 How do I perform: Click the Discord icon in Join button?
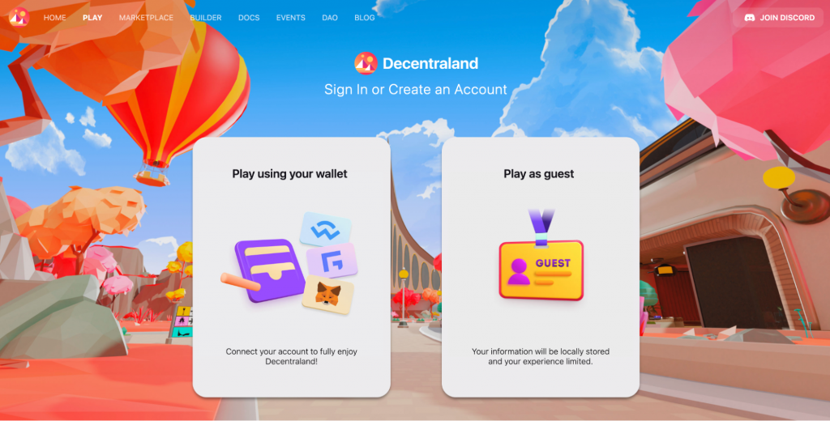tap(749, 18)
